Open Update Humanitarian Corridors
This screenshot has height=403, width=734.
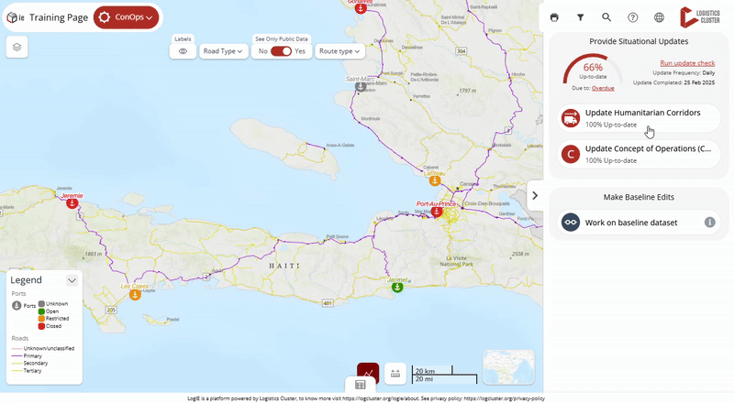(639, 118)
